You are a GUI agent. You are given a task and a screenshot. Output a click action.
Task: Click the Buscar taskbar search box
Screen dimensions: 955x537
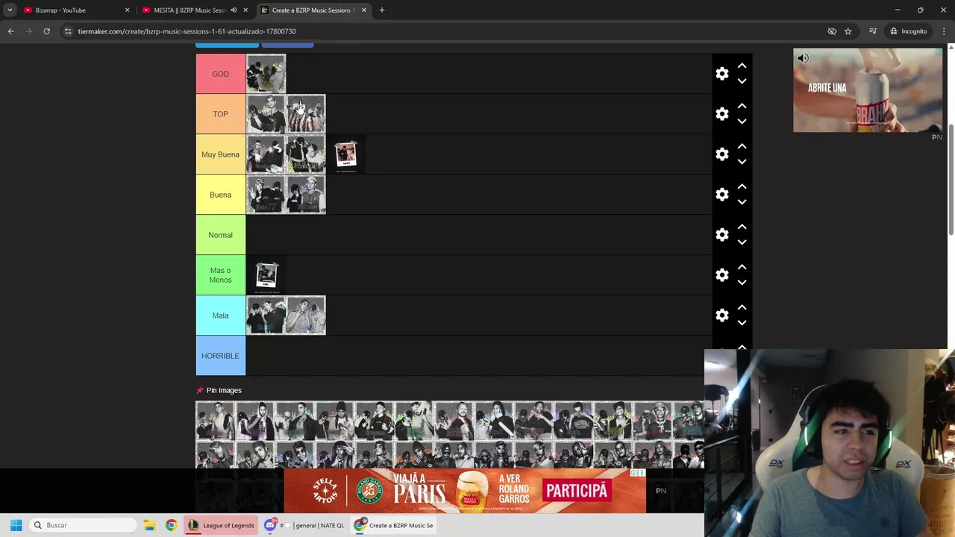click(x=84, y=525)
